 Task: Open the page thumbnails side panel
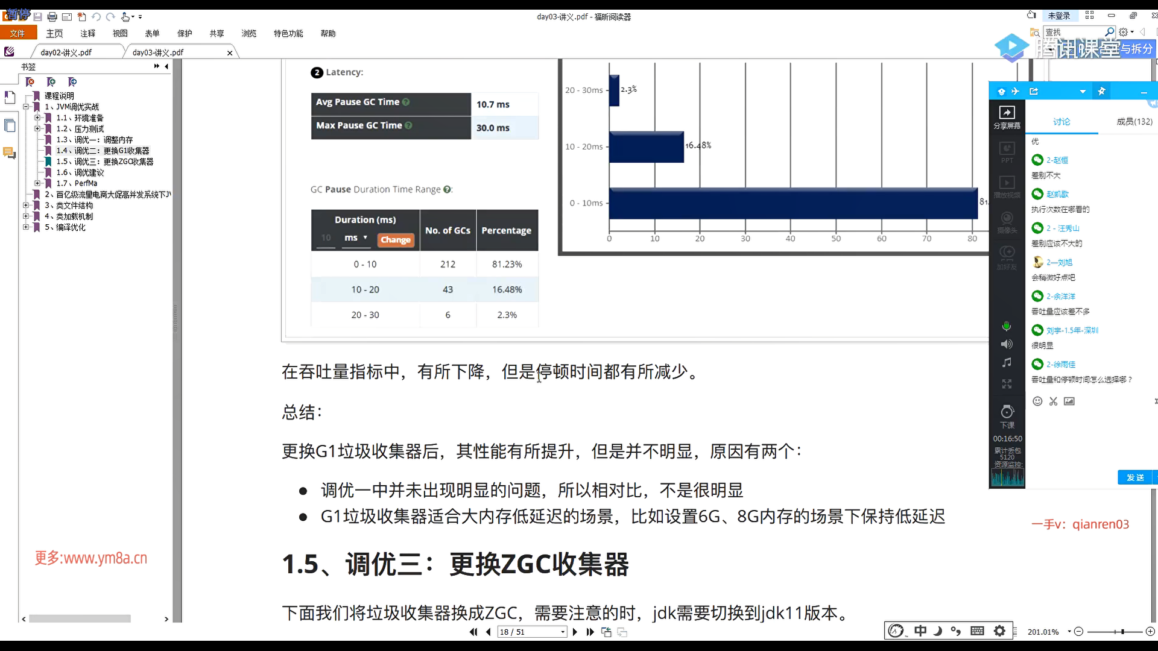click(10, 125)
